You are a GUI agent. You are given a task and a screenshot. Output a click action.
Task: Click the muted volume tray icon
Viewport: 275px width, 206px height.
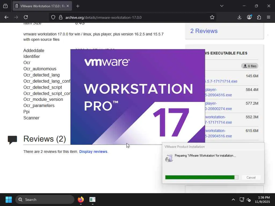click(249, 200)
